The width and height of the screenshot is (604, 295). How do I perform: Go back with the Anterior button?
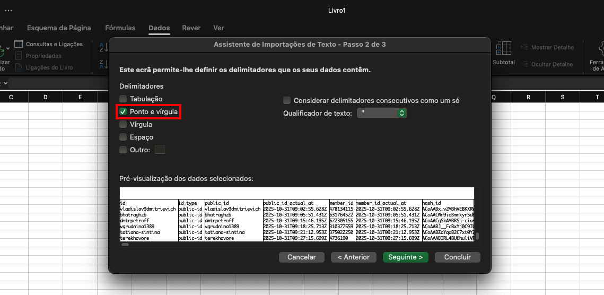[x=353, y=257]
